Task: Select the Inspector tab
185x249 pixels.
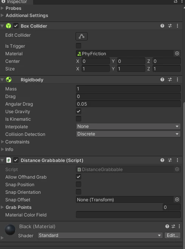Action: [x=17, y=2]
